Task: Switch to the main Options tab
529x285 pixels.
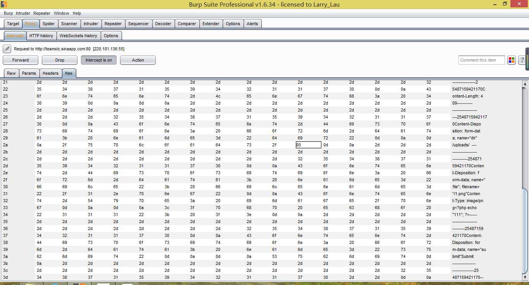Action: pos(233,24)
